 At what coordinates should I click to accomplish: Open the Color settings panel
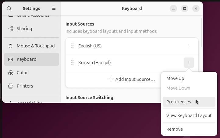pos(32,73)
